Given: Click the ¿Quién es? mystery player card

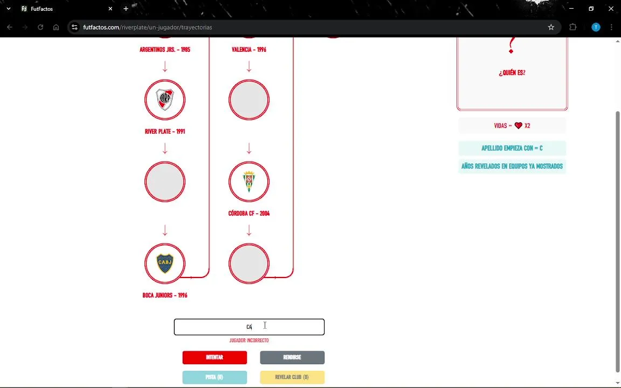Looking at the screenshot, I should pyautogui.click(x=512, y=73).
